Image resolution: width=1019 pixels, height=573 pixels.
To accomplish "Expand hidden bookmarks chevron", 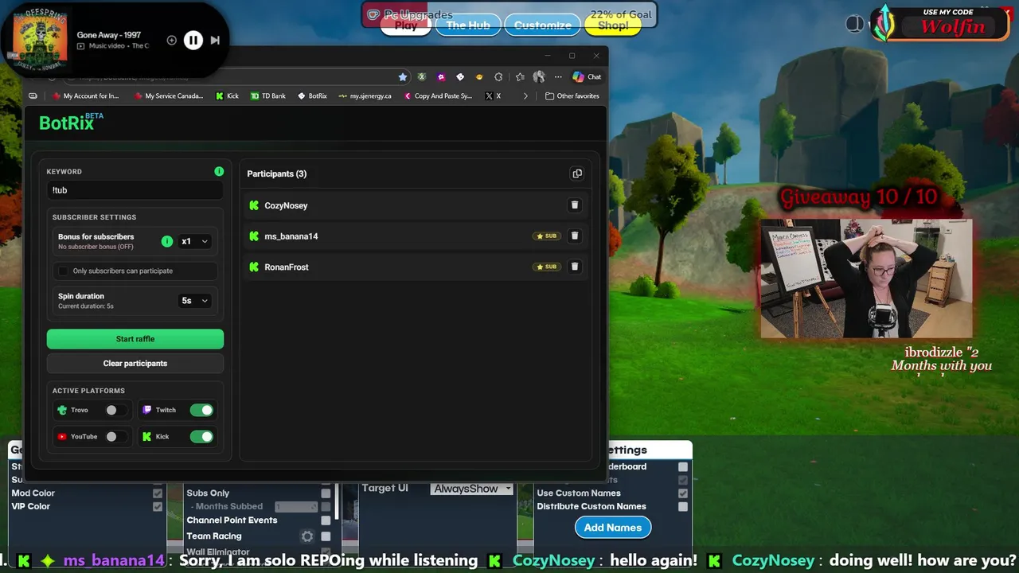I will tap(525, 95).
